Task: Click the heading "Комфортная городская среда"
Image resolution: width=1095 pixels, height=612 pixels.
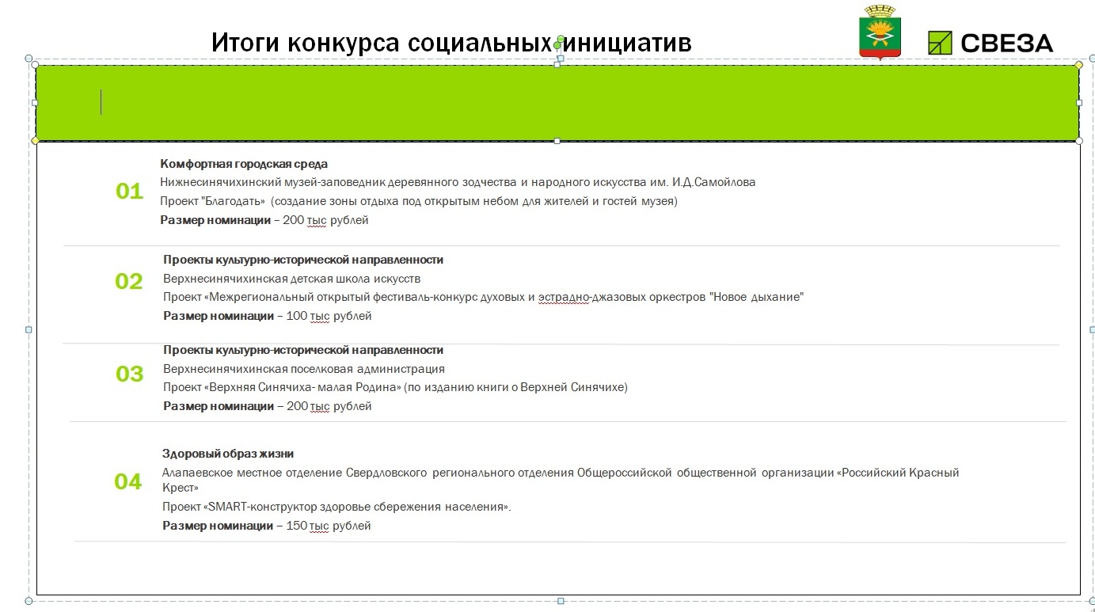Action: tap(244, 164)
